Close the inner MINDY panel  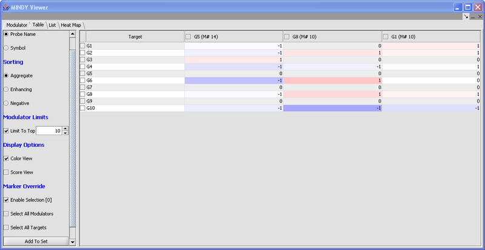[x=480, y=17]
